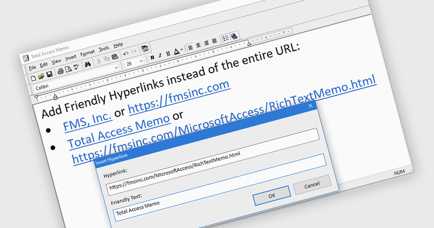Print the document with the printer icon
Screen dimensions: 434x228
[x=60, y=71]
